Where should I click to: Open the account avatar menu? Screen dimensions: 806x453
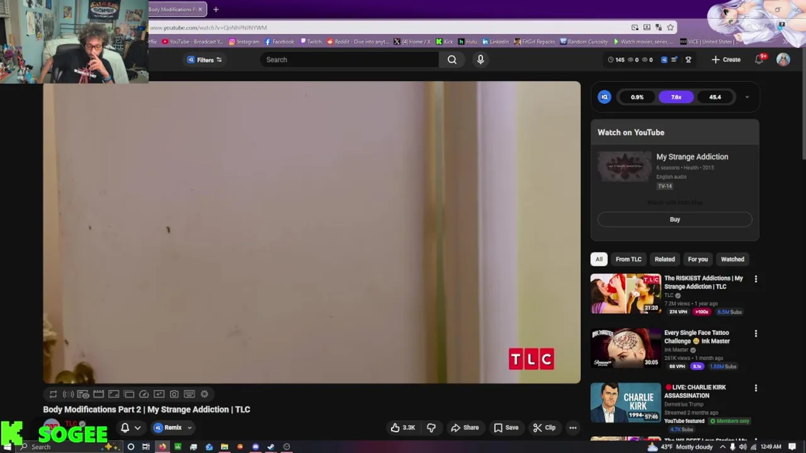[783, 59]
